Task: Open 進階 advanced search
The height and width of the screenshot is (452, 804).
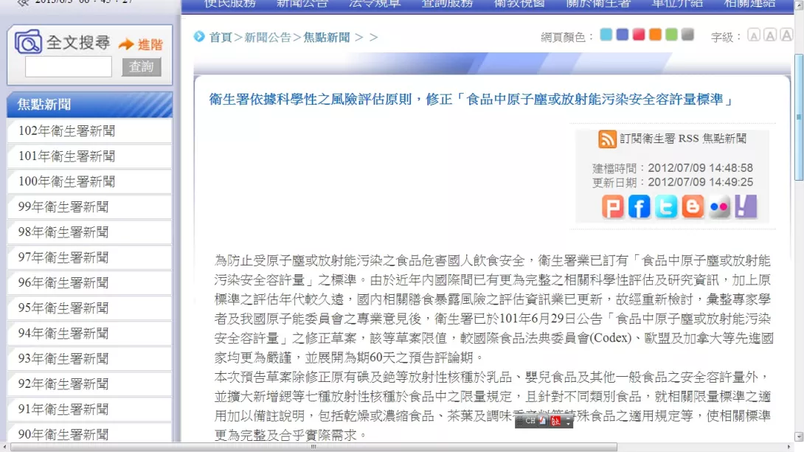Action: [150, 44]
